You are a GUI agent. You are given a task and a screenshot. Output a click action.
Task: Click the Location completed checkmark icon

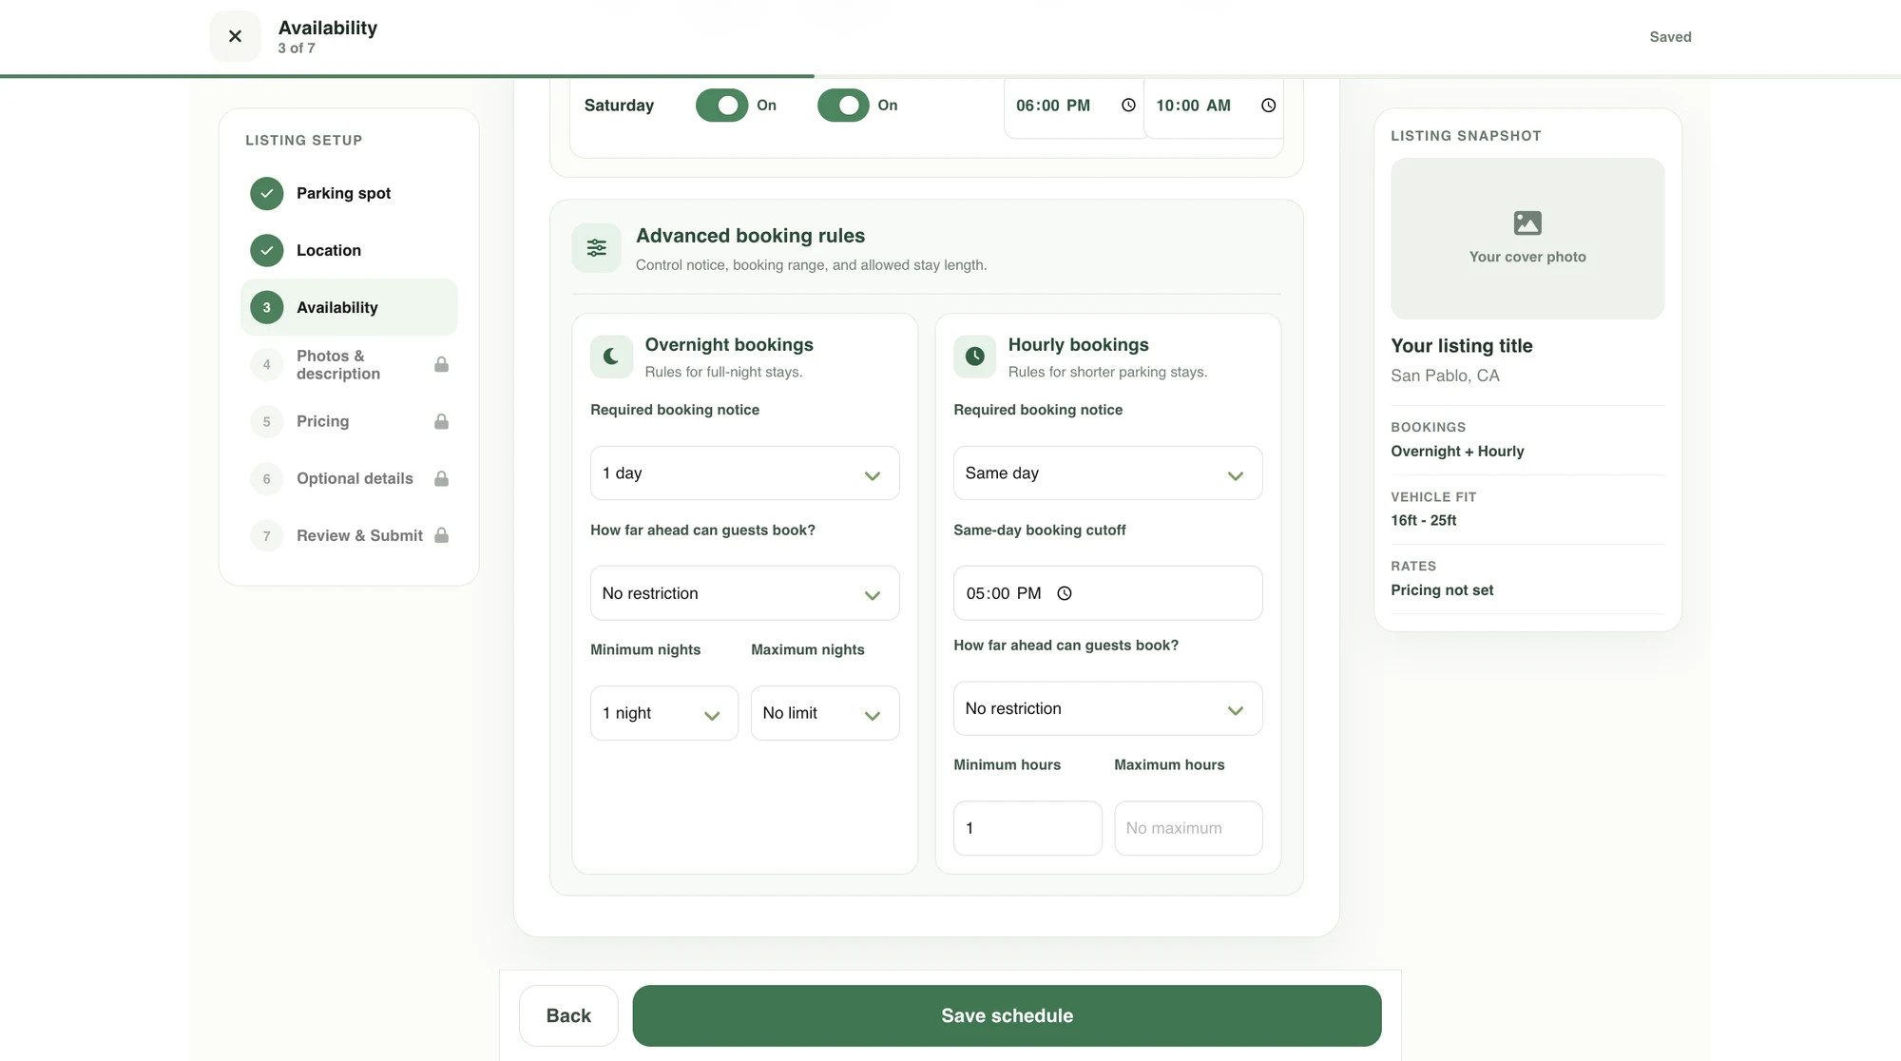tap(267, 250)
